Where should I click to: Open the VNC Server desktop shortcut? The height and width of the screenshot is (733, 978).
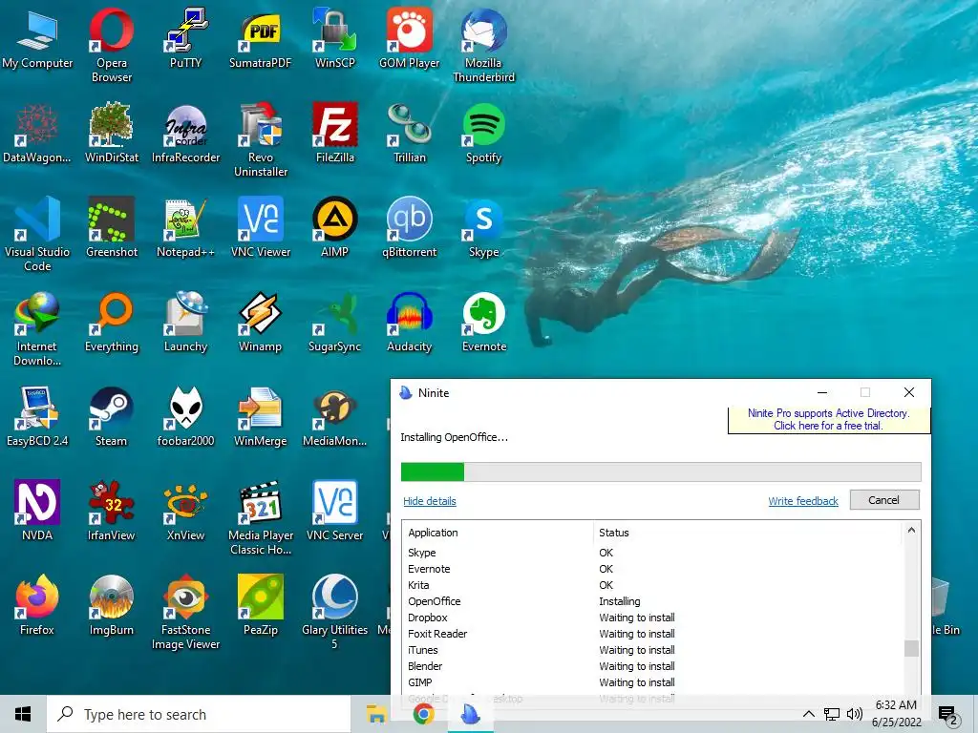coord(335,511)
